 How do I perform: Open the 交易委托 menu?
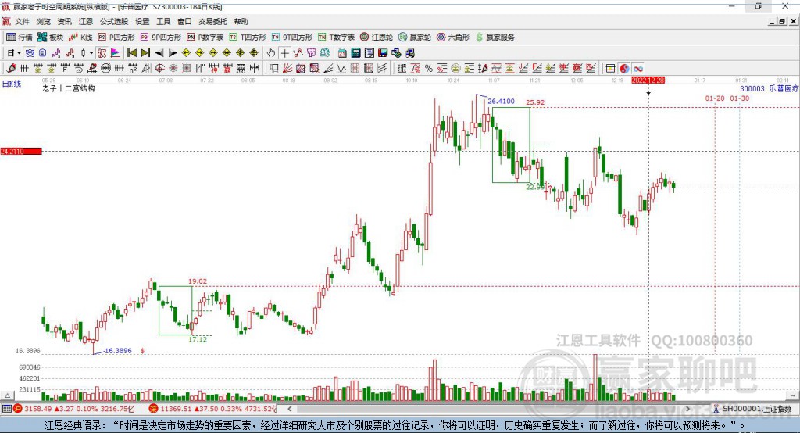pyautogui.click(x=212, y=21)
